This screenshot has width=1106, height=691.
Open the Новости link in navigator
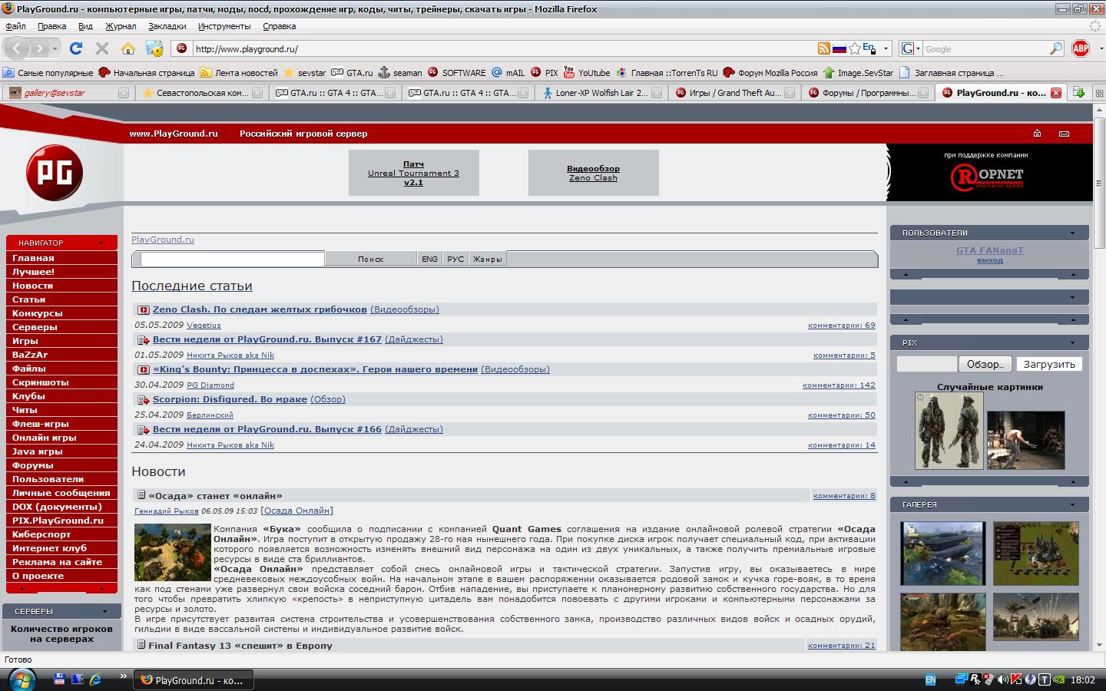click(32, 286)
